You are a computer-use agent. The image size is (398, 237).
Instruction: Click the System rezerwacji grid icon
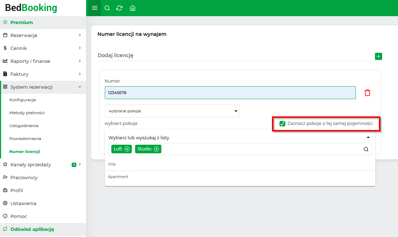click(x=5, y=87)
